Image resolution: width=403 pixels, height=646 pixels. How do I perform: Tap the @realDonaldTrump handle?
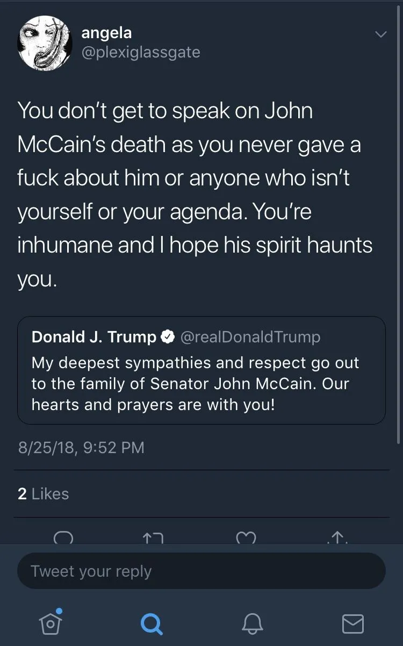coord(250,337)
